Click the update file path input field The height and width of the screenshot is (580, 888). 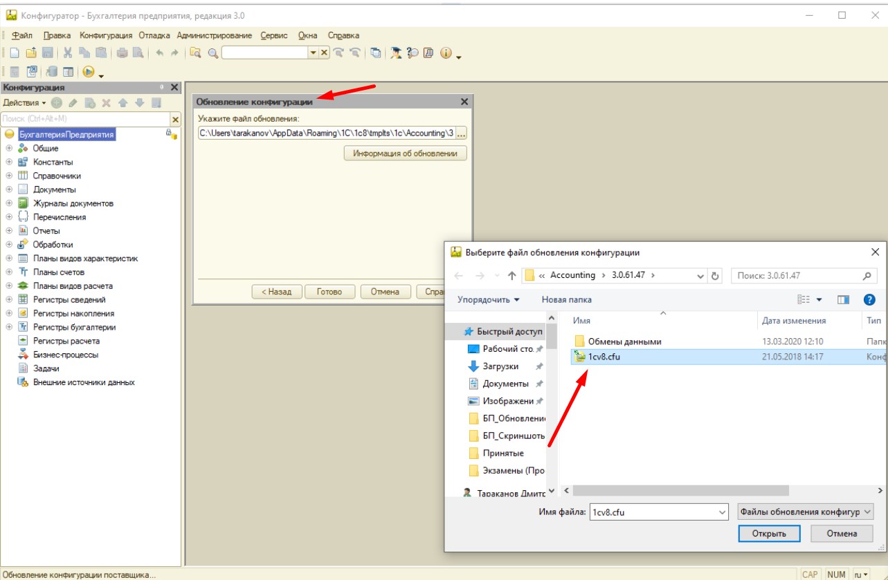(x=327, y=133)
